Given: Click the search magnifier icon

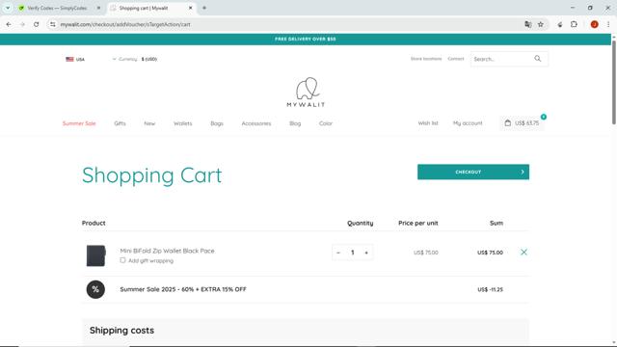Looking at the screenshot, I should [x=538, y=59].
